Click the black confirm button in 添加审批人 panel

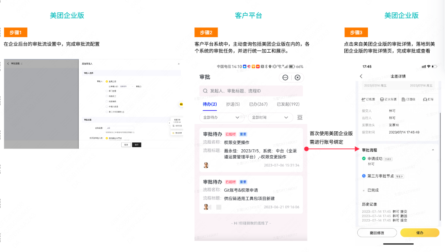137,145
